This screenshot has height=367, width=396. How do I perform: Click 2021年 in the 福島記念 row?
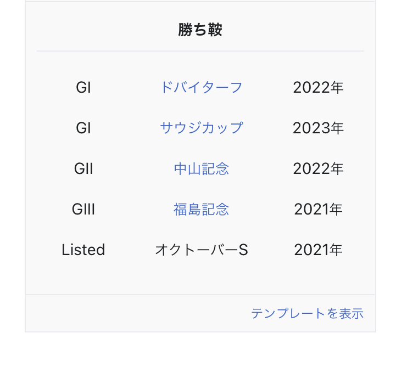coord(318,210)
